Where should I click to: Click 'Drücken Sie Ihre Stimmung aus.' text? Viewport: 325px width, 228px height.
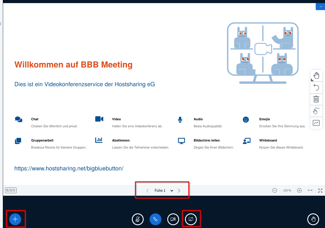(282, 126)
